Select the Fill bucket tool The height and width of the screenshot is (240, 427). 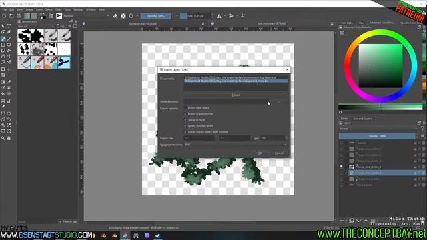coord(3,93)
